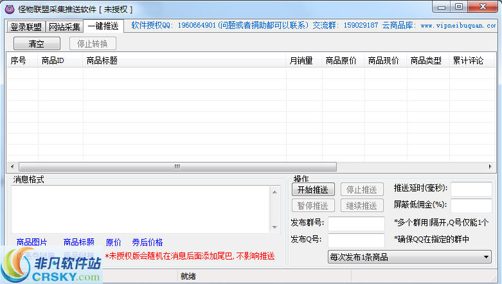Viewport: 502px width, 284px height.
Task: Sort by the 商品ID column header
Action: coord(60,60)
